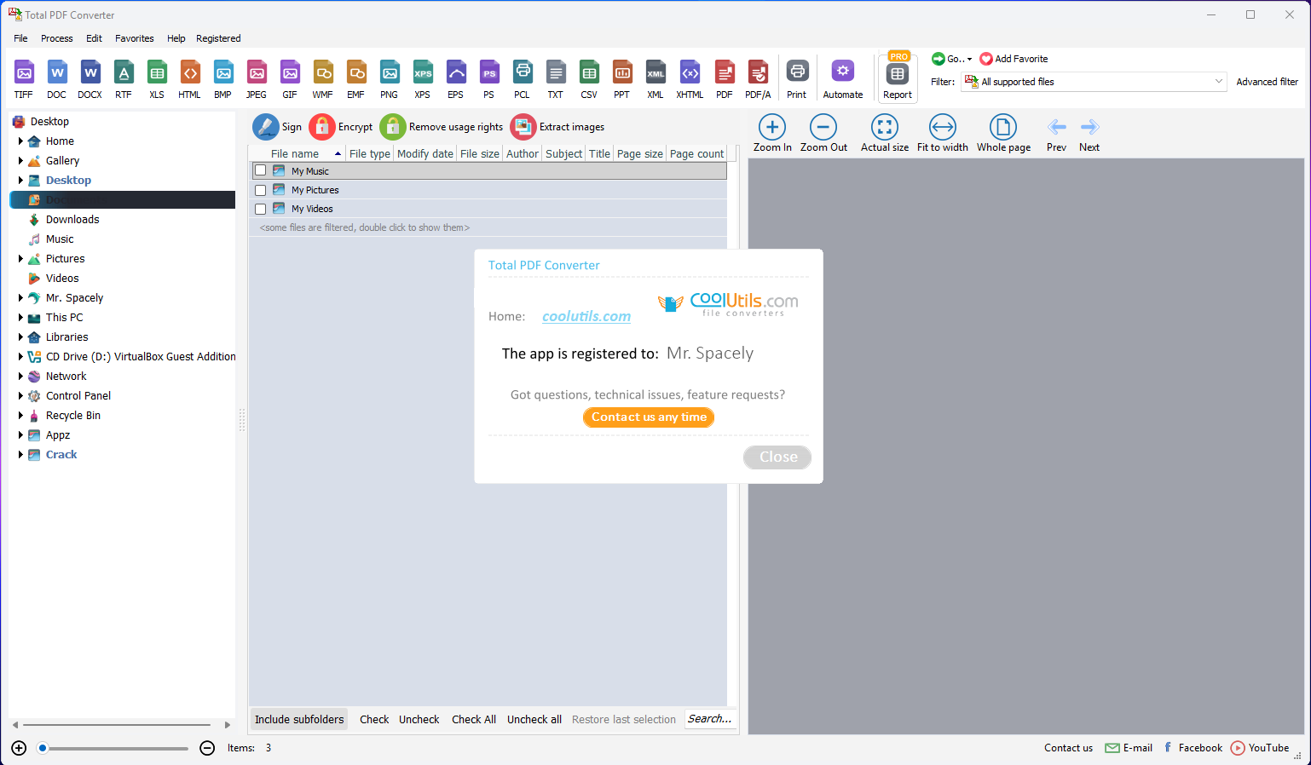This screenshot has width=1311, height=765.
Task: Select the JPEG converter icon
Action: click(x=257, y=79)
